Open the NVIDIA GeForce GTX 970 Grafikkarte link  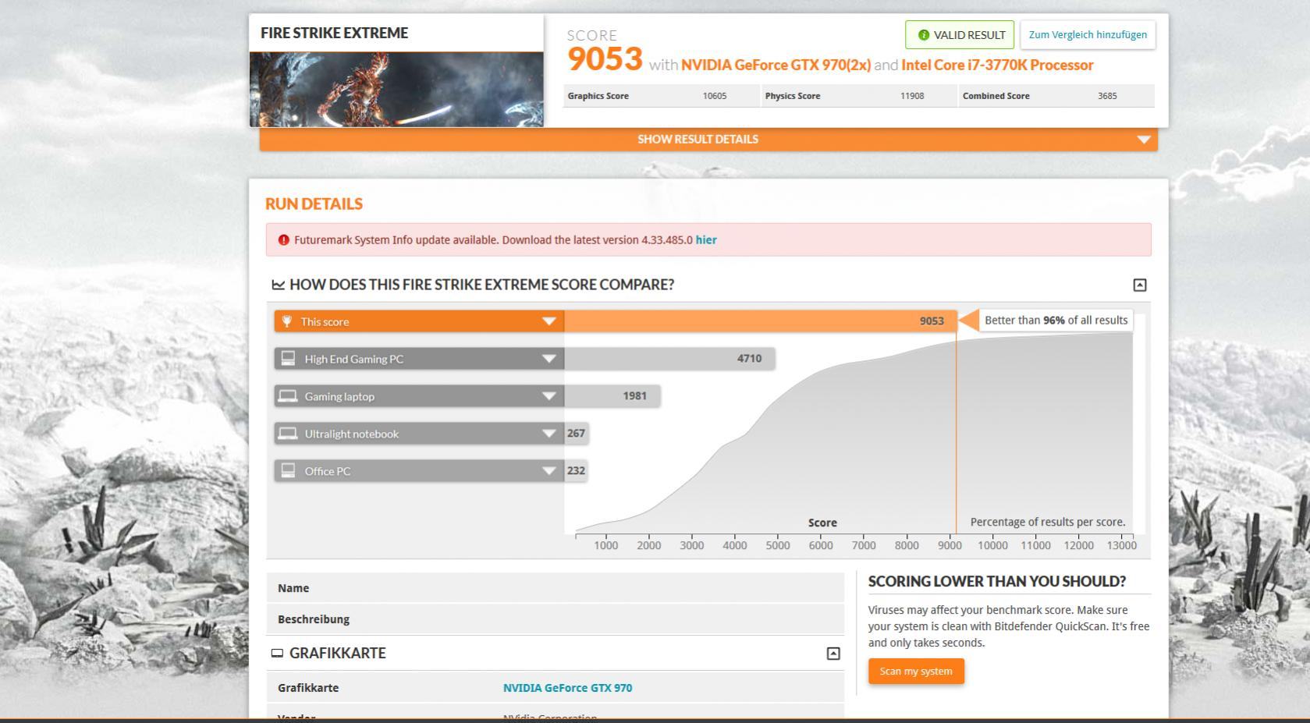point(567,688)
